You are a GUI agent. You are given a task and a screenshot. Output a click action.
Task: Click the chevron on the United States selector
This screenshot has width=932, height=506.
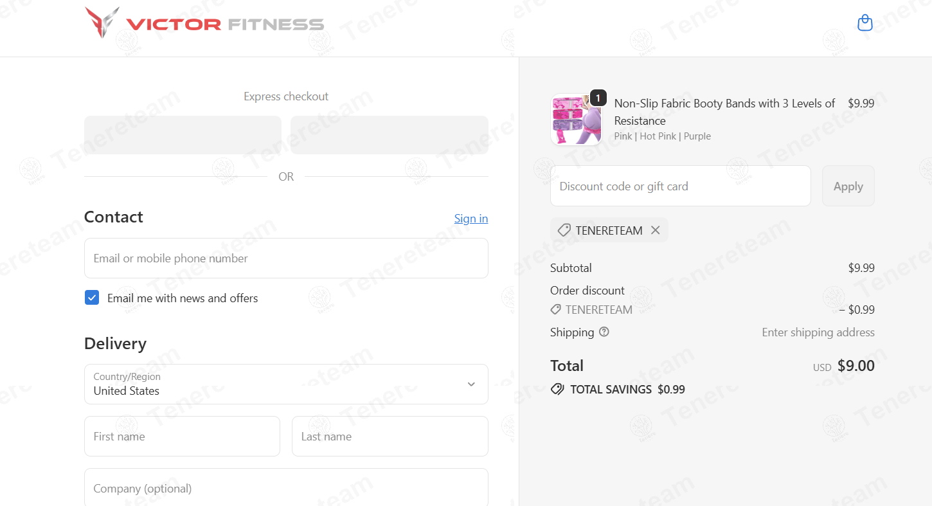coord(471,384)
